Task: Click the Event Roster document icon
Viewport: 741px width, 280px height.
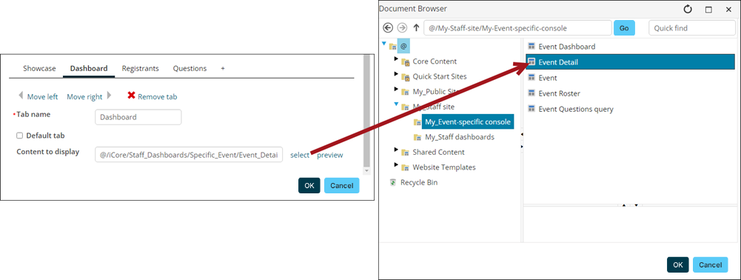Action: pos(532,93)
